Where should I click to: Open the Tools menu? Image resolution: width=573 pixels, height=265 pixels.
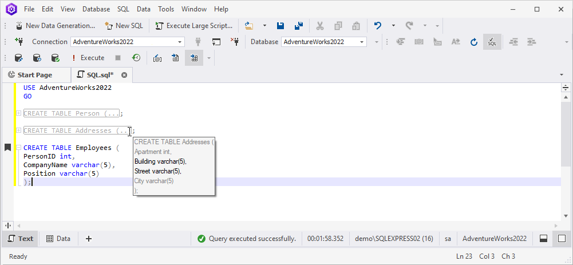click(166, 9)
